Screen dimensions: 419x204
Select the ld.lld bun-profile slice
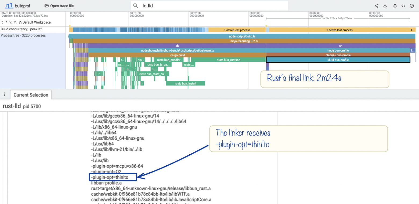pos(338,60)
